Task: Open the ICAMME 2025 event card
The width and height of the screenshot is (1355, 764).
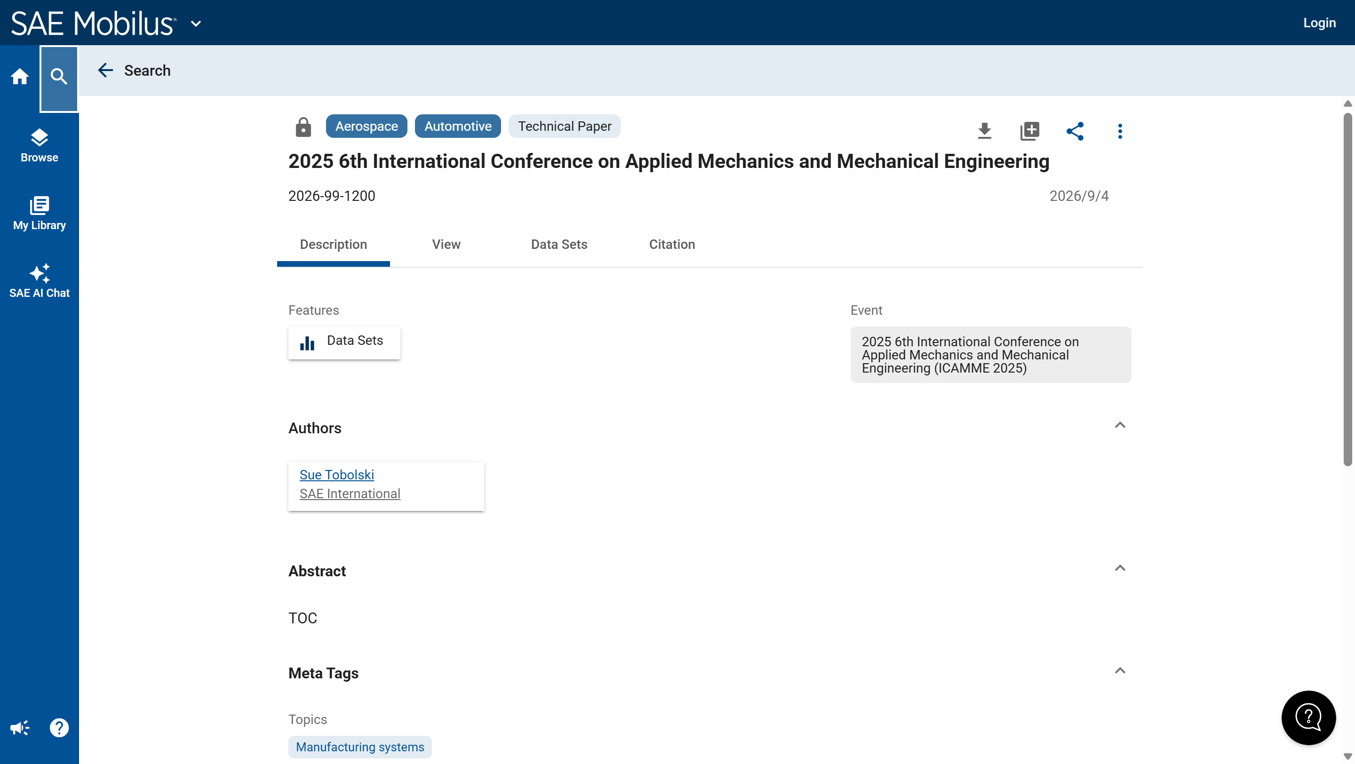Action: pos(990,355)
